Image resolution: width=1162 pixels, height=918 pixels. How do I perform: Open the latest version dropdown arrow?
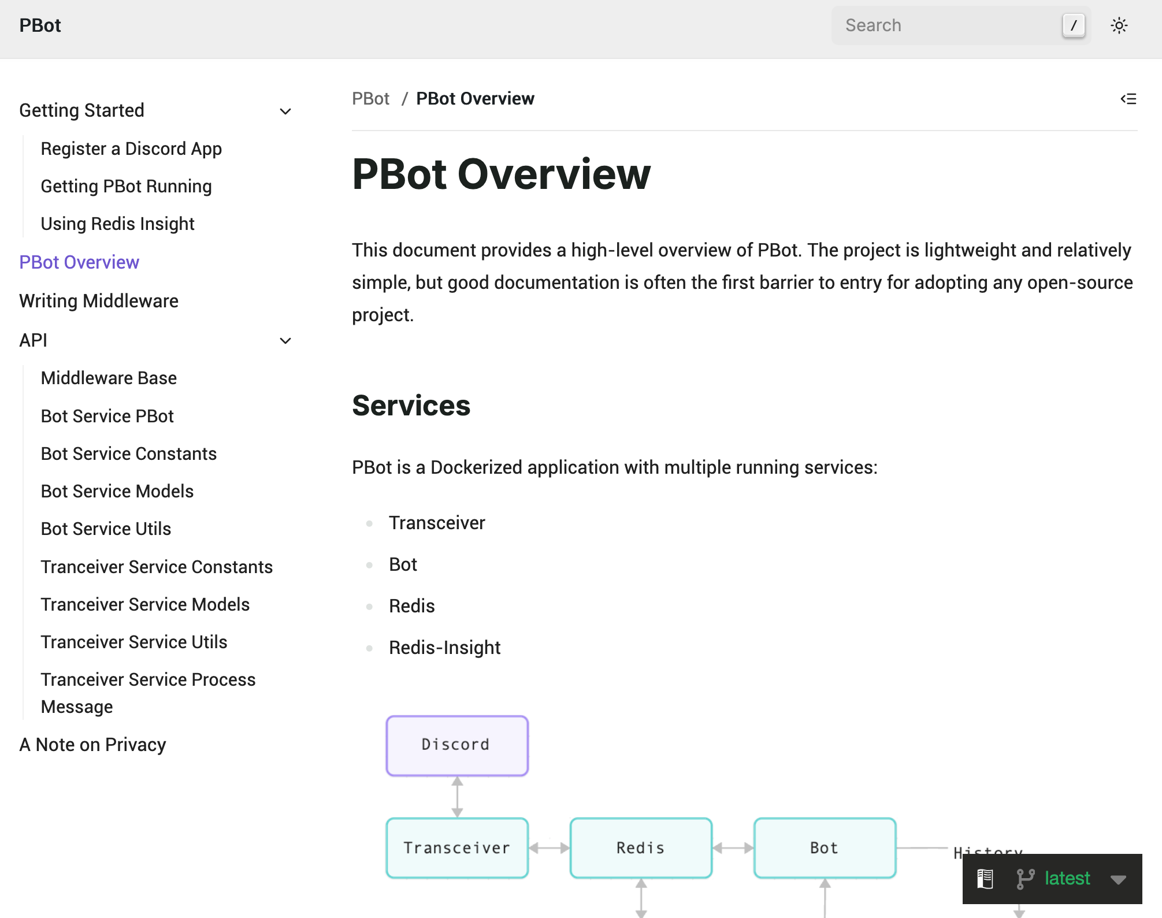point(1119,880)
